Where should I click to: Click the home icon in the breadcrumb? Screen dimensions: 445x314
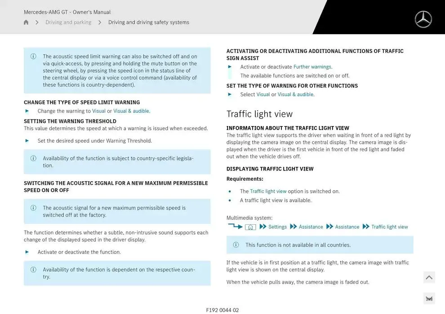(x=26, y=22)
